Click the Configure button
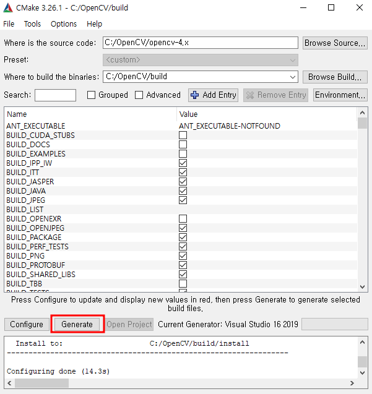The width and height of the screenshot is (372, 394). pos(27,324)
